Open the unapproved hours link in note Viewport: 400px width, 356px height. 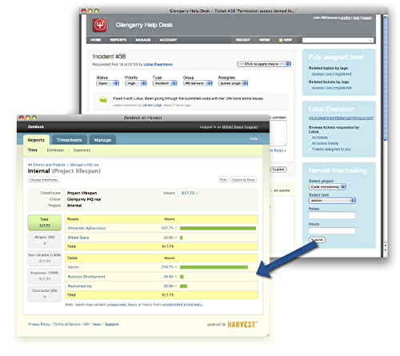tap(122, 304)
